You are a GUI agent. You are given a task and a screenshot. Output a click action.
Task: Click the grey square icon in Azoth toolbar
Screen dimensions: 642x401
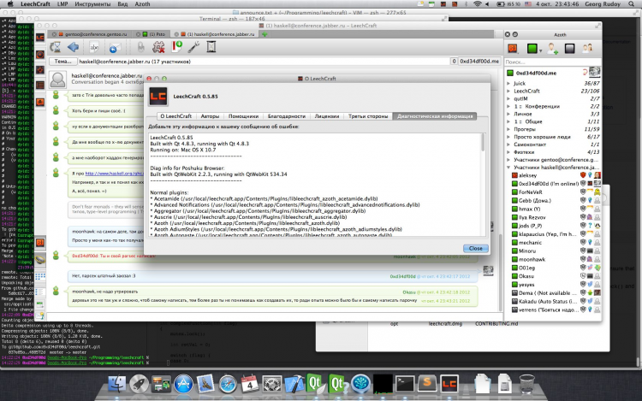point(569,49)
